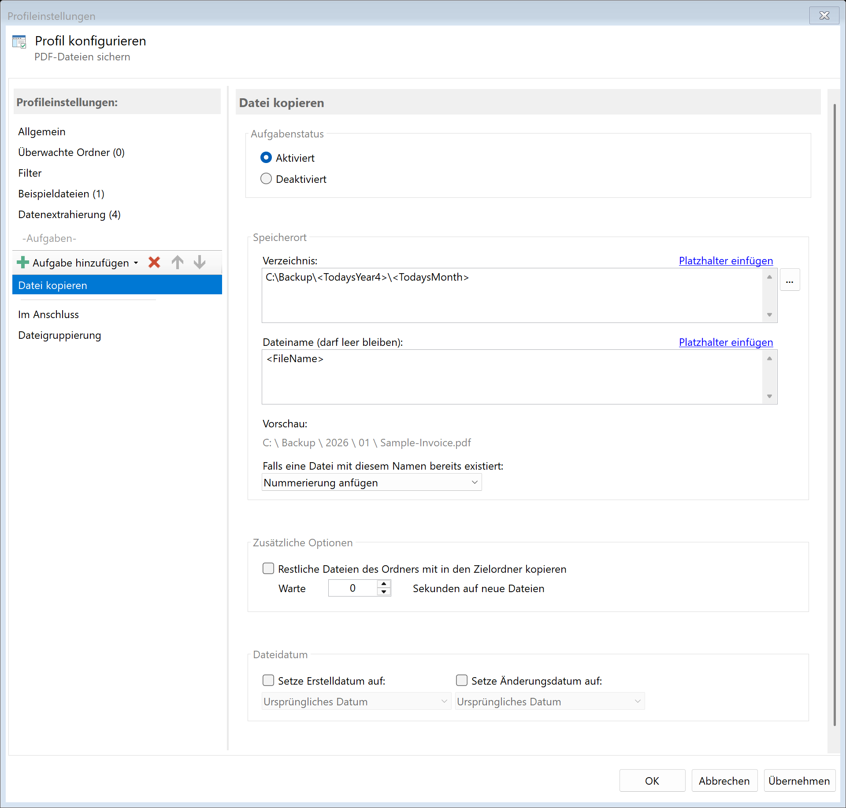Viewport: 846px width, 808px height.
Task: Click Platzhalter einfügen link for Verzeichnis
Action: click(726, 261)
